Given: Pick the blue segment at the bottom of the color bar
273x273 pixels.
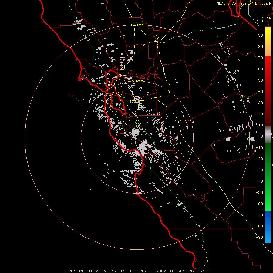Looking at the screenshot, I should (268, 227).
